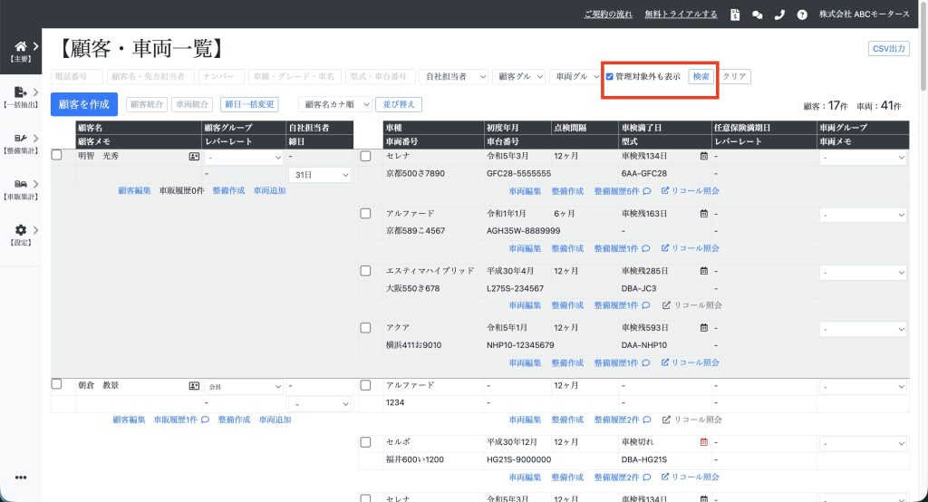Open the 設定 gear icon in sidebar

[x=20, y=230]
